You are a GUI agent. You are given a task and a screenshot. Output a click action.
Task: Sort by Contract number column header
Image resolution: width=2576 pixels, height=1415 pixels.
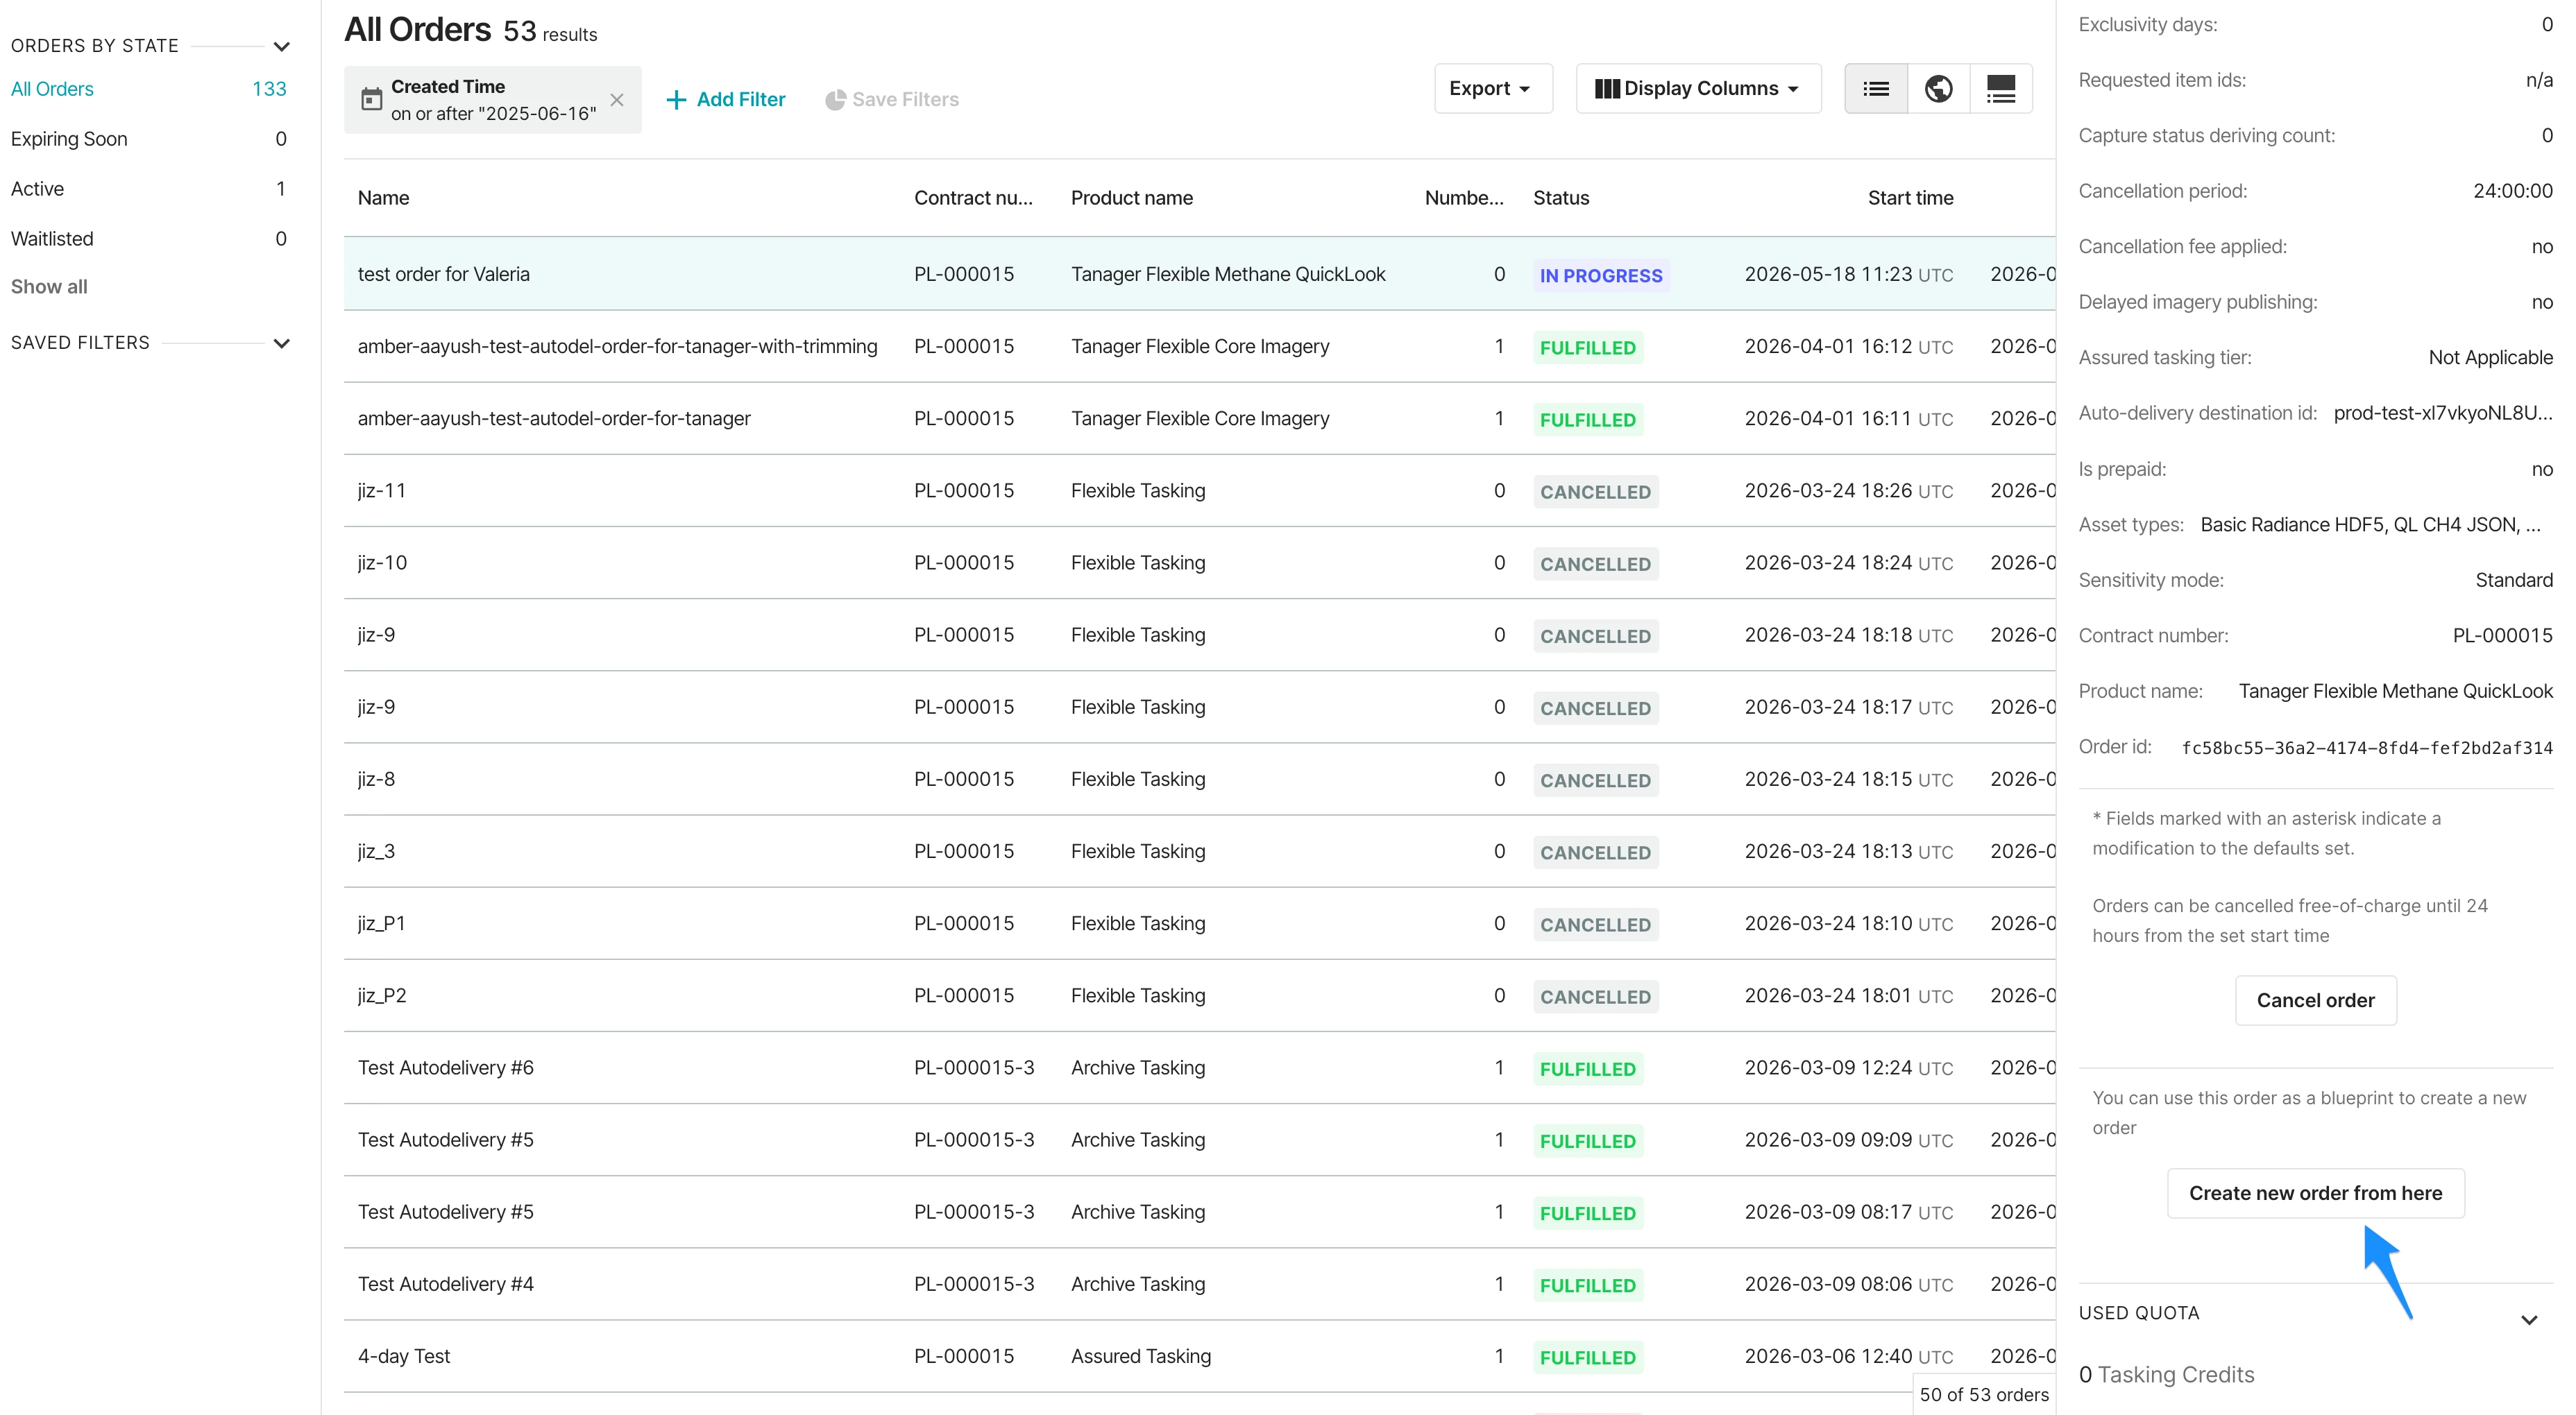click(x=973, y=198)
